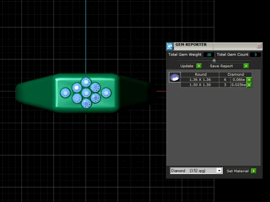Click the Total Gem Count label
The width and height of the screenshot is (270, 202).
point(232,54)
